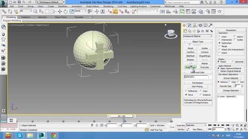Click the ViewCube in viewport
Screen dimensions: 248x139
171,34
